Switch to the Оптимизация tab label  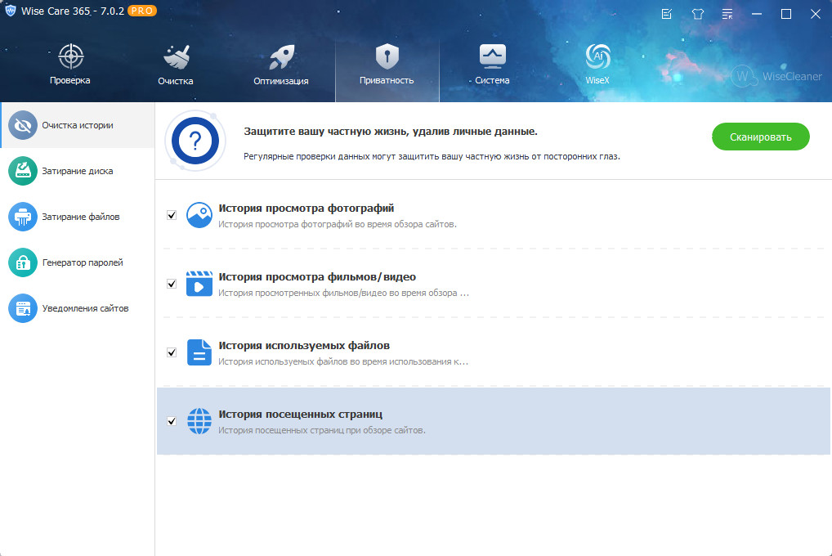tap(280, 81)
